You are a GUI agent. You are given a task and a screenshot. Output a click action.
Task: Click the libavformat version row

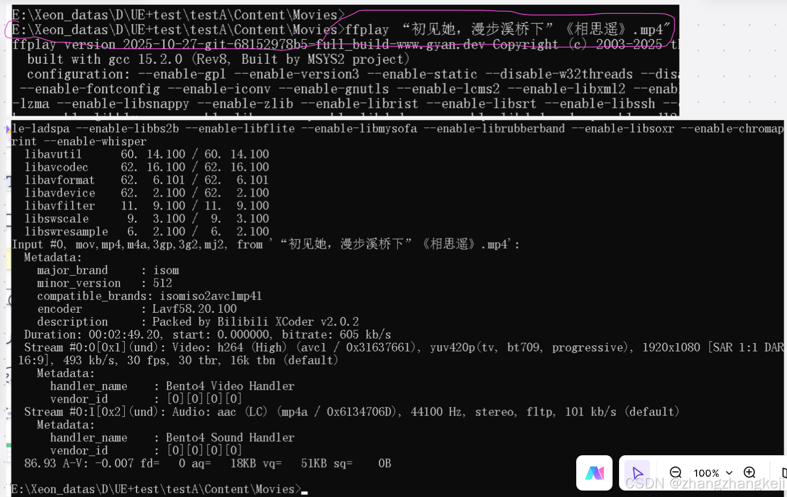[147, 180]
